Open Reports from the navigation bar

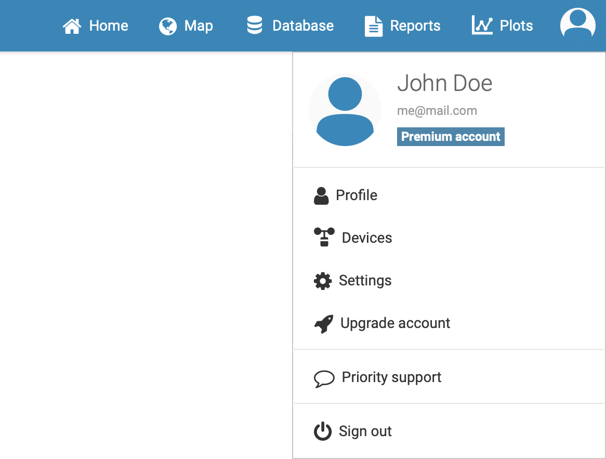pos(403,27)
